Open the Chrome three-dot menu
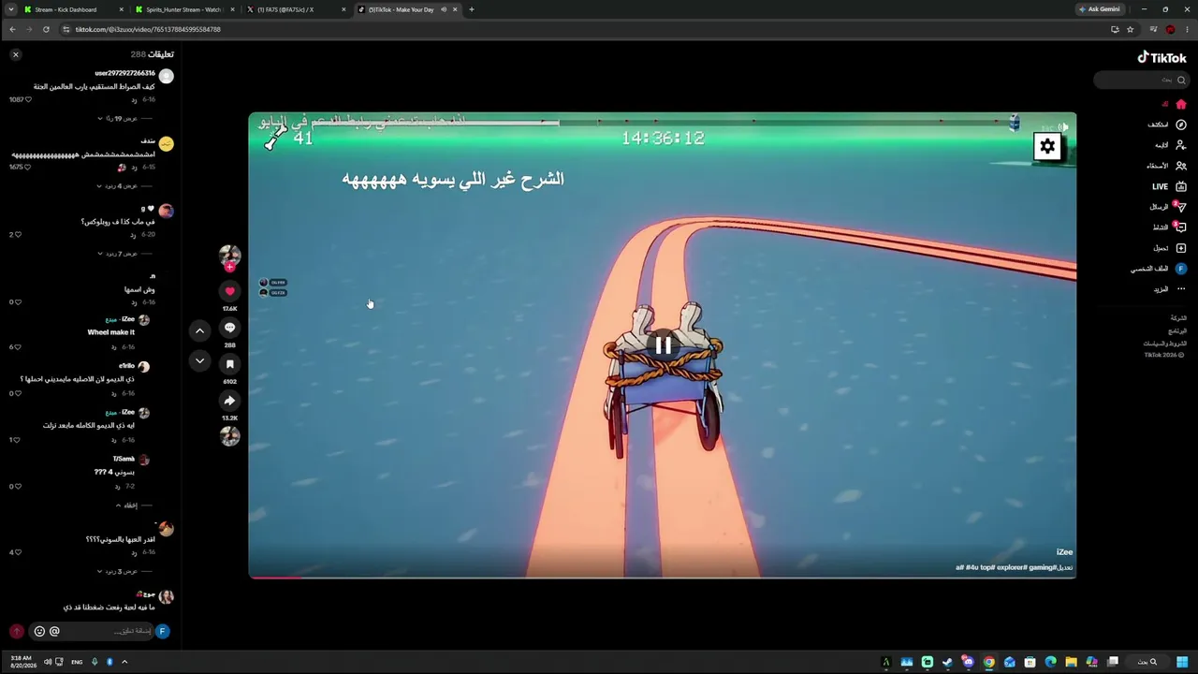 (1187, 29)
